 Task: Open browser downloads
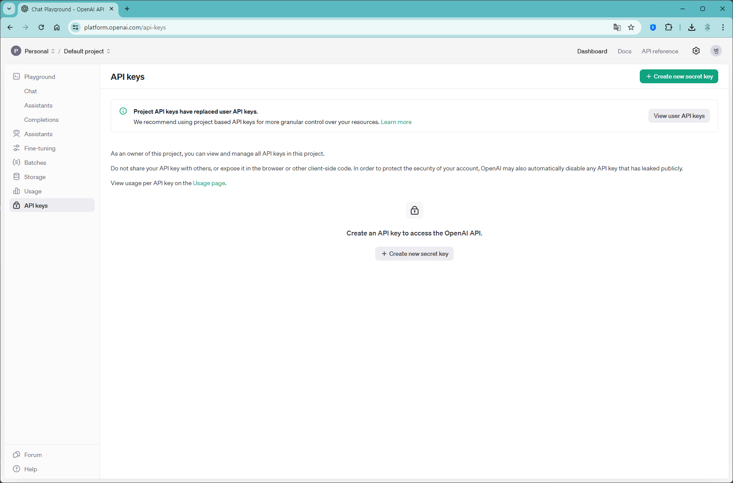(692, 27)
